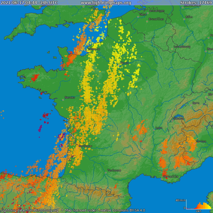Image resolution: width=213 pixels, height=213 pixels.
Task: Click the Luxembourg city label
Action: click(x=182, y=47)
